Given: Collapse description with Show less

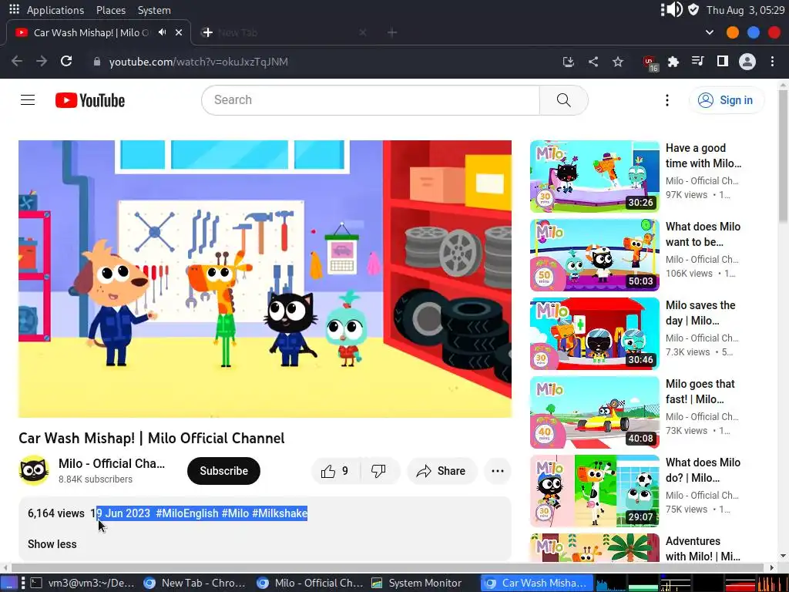Looking at the screenshot, I should (52, 544).
